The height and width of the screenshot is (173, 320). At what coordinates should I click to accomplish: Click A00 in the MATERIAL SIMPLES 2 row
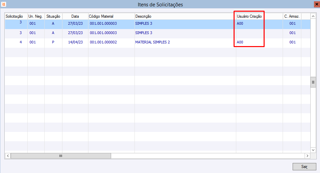point(240,42)
